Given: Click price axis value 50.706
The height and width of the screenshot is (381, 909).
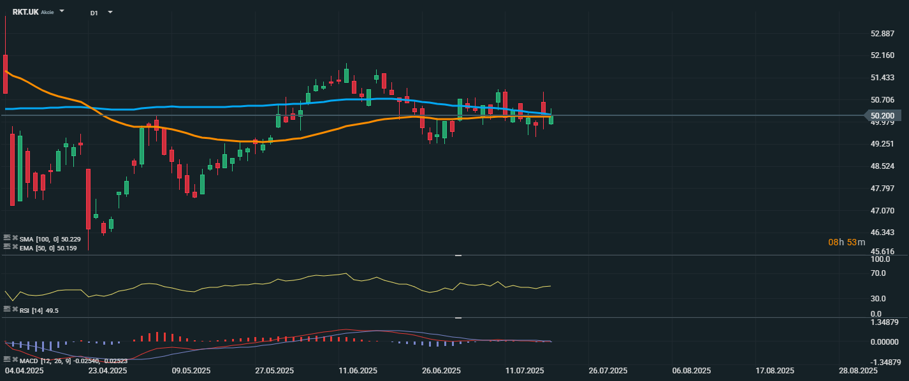Looking at the screenshot, I should coord(883,100).
